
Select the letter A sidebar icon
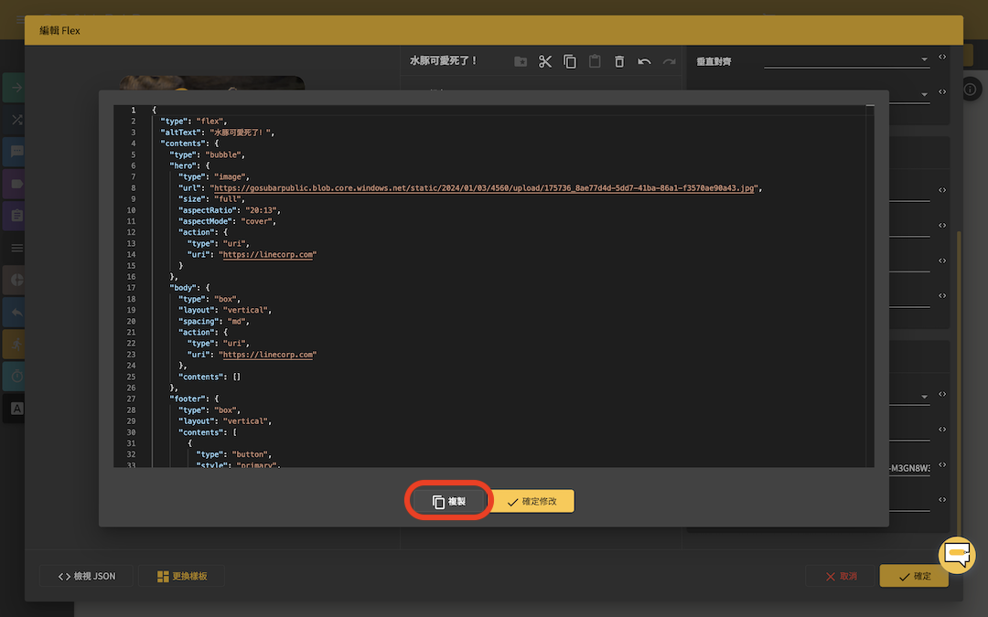(16, 409)
